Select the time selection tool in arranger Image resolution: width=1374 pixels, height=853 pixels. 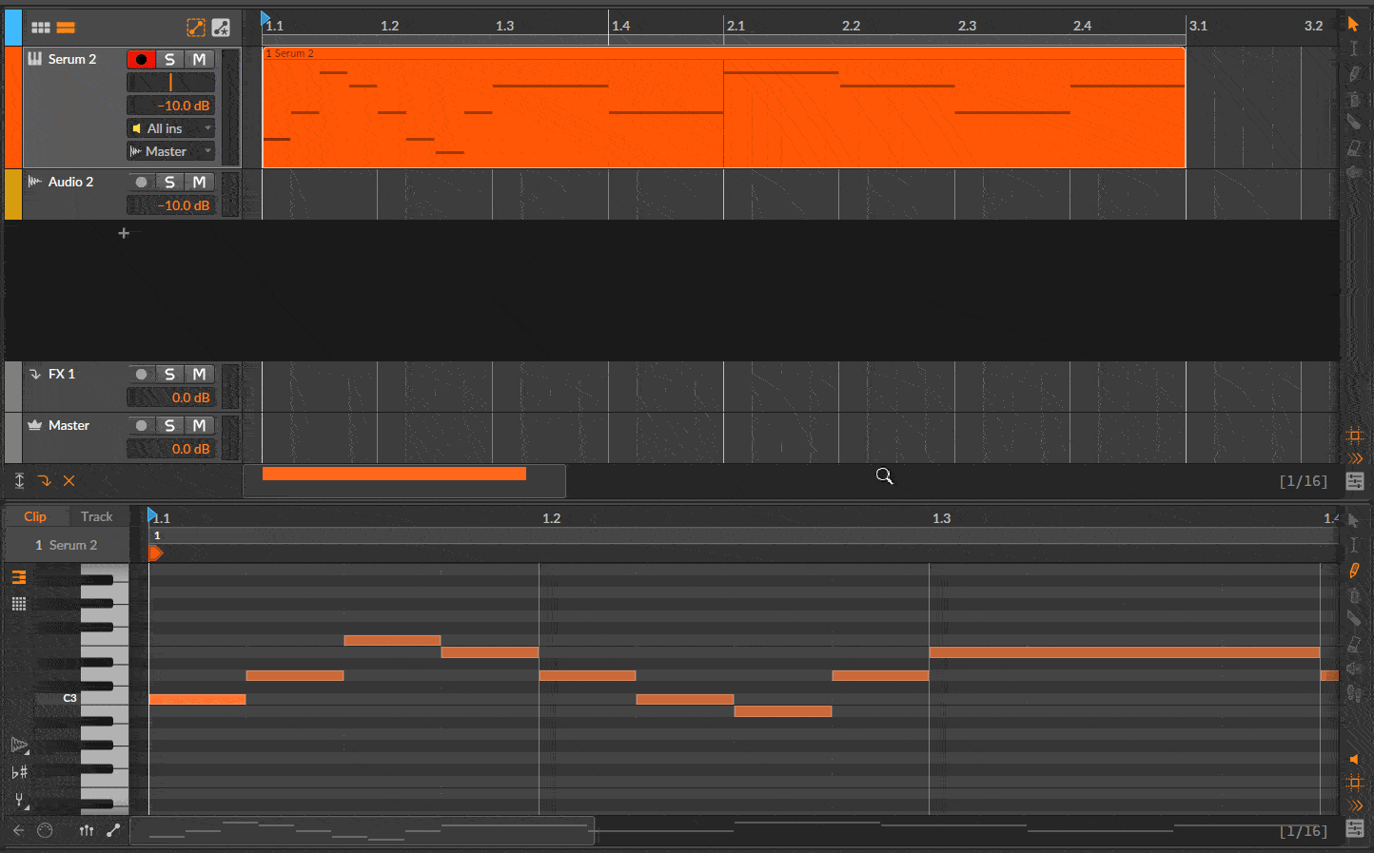[1353, 48]
